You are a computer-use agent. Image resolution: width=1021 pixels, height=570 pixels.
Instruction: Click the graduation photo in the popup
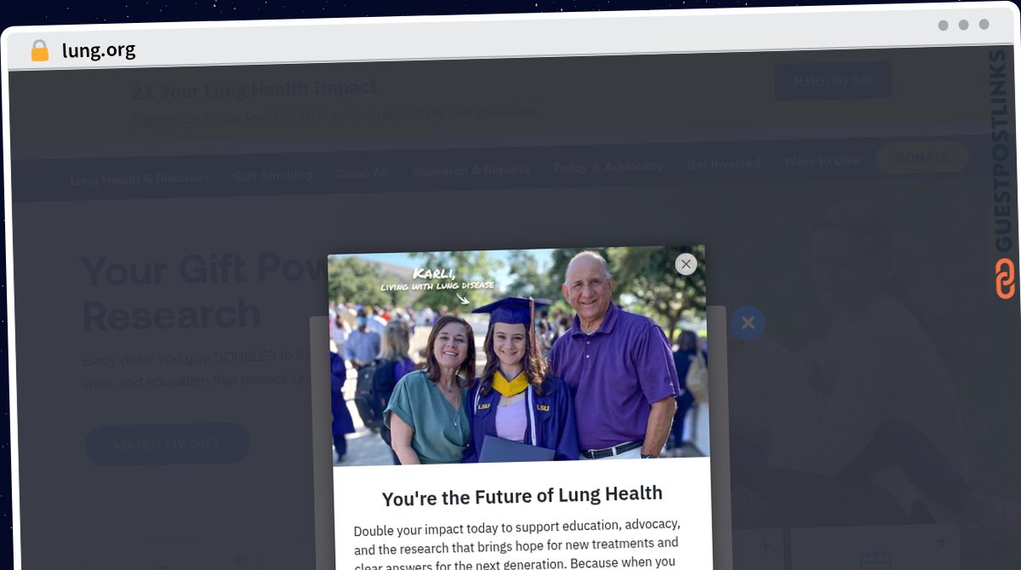pyautogui.click(x=518, y=355)
